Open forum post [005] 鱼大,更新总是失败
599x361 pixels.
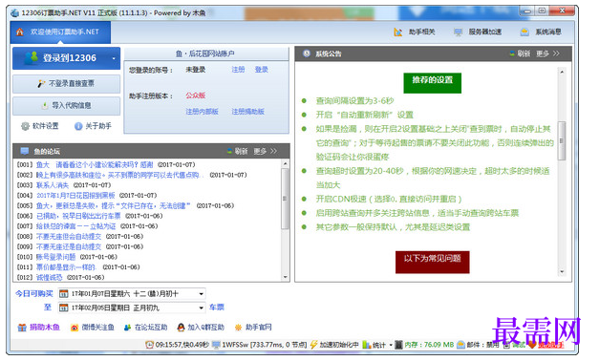coord(113,206)
